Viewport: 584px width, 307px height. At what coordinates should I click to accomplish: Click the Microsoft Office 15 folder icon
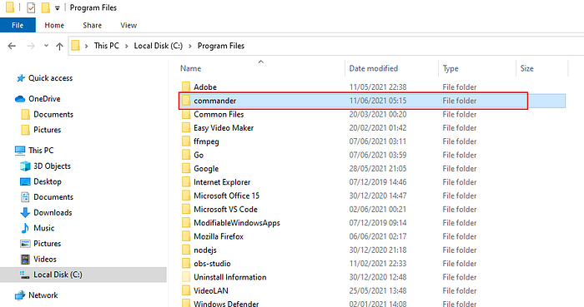(186, 196)
